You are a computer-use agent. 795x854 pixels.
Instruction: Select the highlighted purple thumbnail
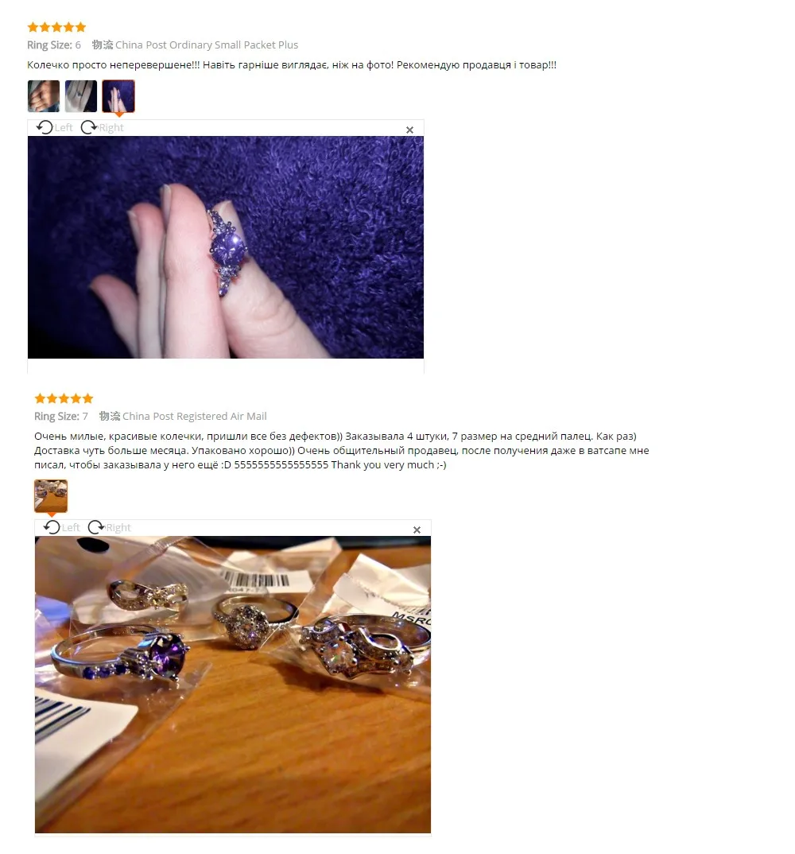[118, 96]
